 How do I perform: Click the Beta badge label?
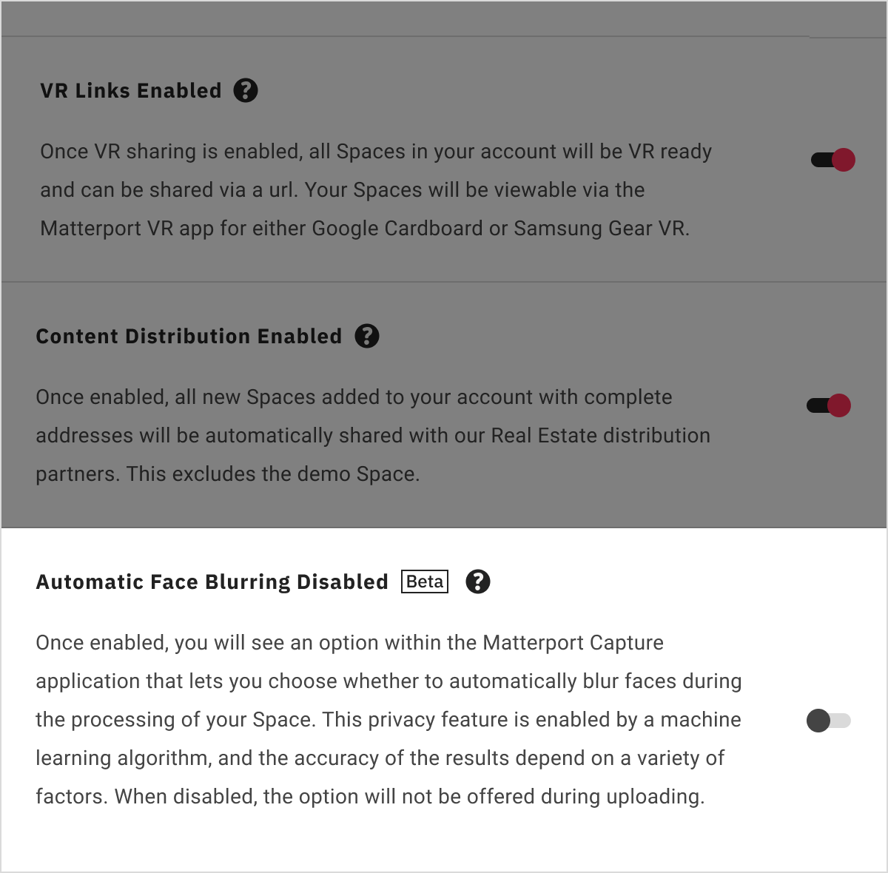(425, 582)
